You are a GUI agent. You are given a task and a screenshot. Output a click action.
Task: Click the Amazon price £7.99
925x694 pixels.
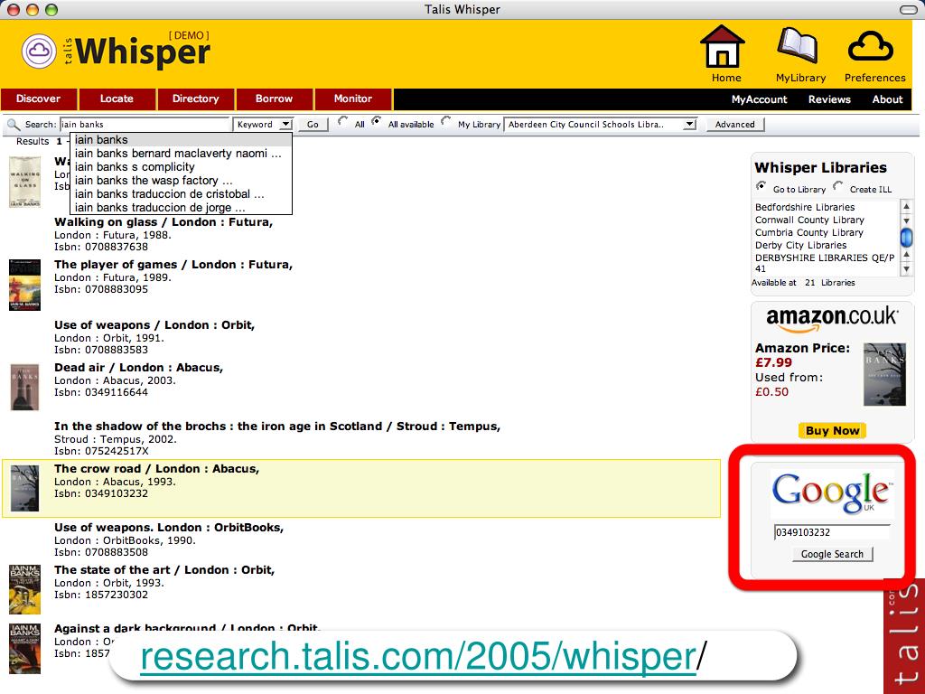(773, 362)
